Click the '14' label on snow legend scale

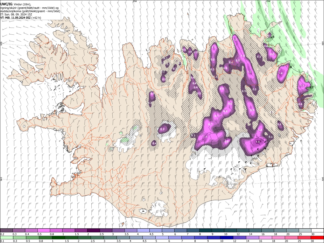click(250, 234)
